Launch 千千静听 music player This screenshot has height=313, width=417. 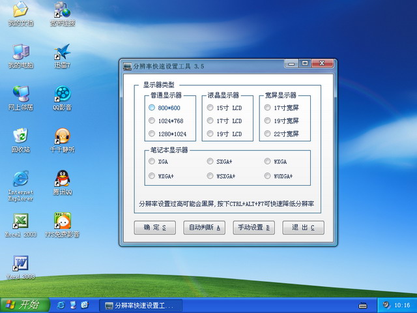click(63, 136)
